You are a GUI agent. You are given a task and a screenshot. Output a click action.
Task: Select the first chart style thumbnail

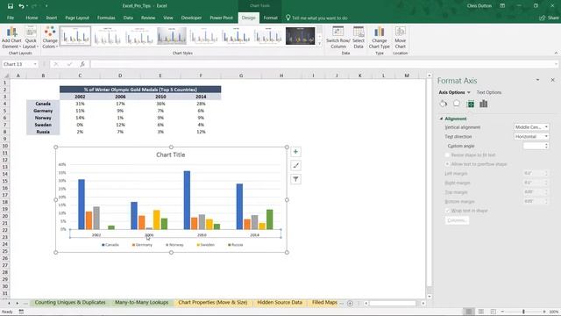coord(75,36)
